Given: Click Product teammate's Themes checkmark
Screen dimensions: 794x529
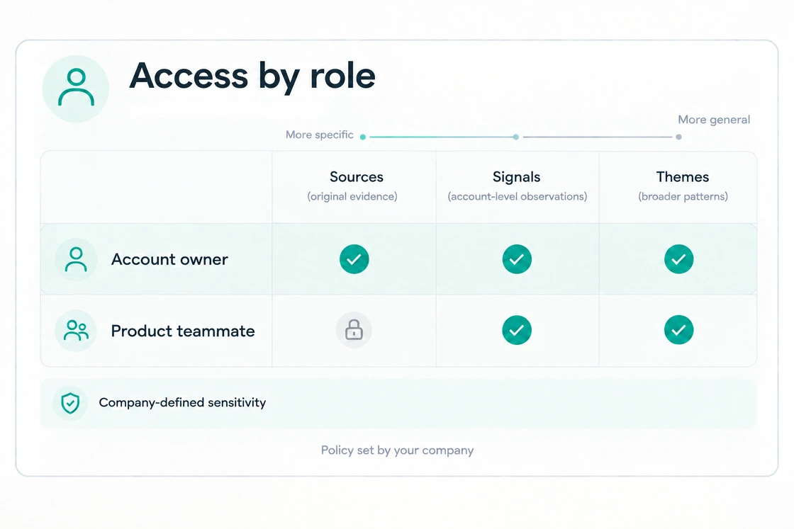Looking at the screenshot, I should pyautogui.click(x=679, y=330).
